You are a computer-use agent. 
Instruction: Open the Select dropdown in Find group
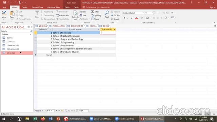click(115, 19)
